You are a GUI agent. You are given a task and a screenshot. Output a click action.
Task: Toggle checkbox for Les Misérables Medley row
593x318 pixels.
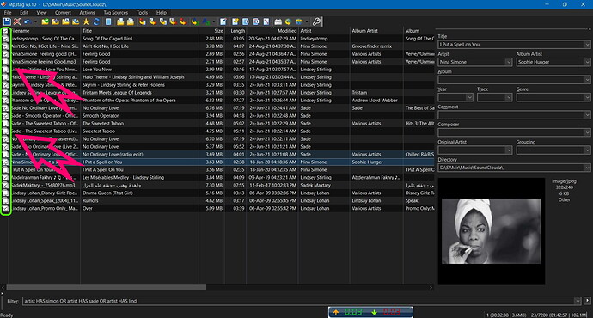(6, 177)
